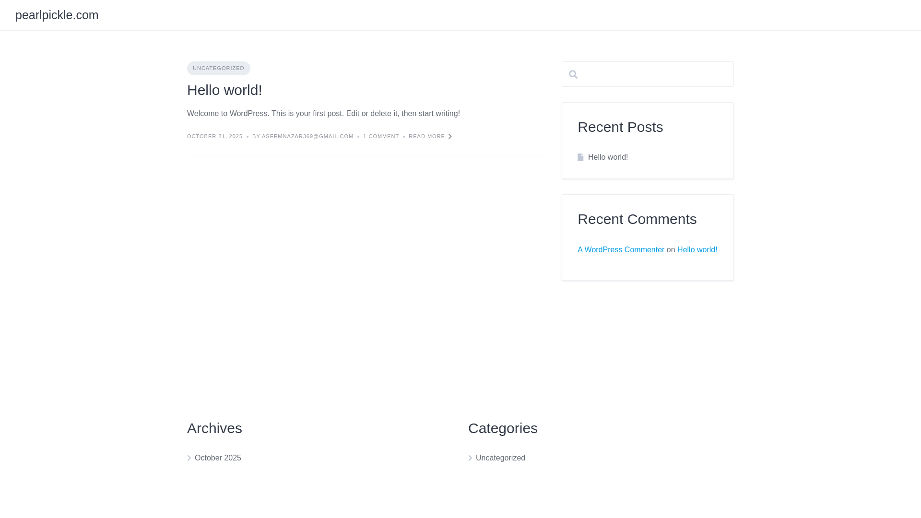
Task: Click the READ MORE link
Action: pos(426,137)
